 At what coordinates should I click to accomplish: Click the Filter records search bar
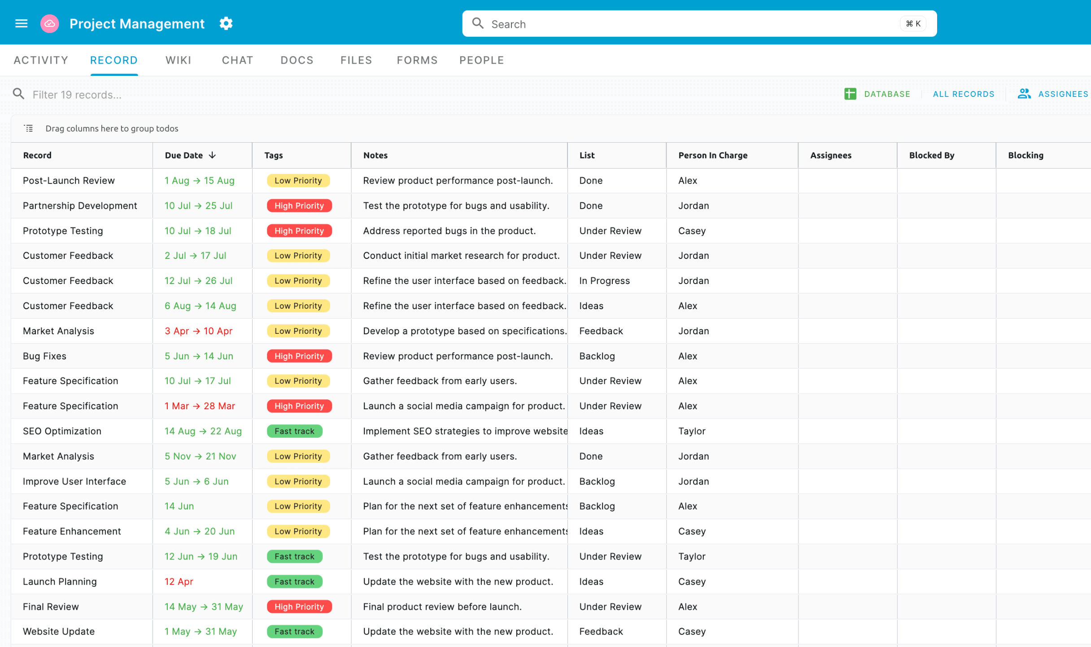(x=78, y=94)
